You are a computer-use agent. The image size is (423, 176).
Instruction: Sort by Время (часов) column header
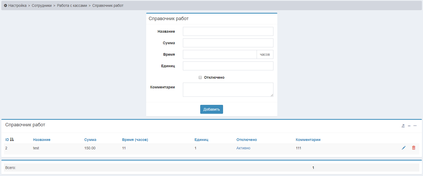[135, 140]
